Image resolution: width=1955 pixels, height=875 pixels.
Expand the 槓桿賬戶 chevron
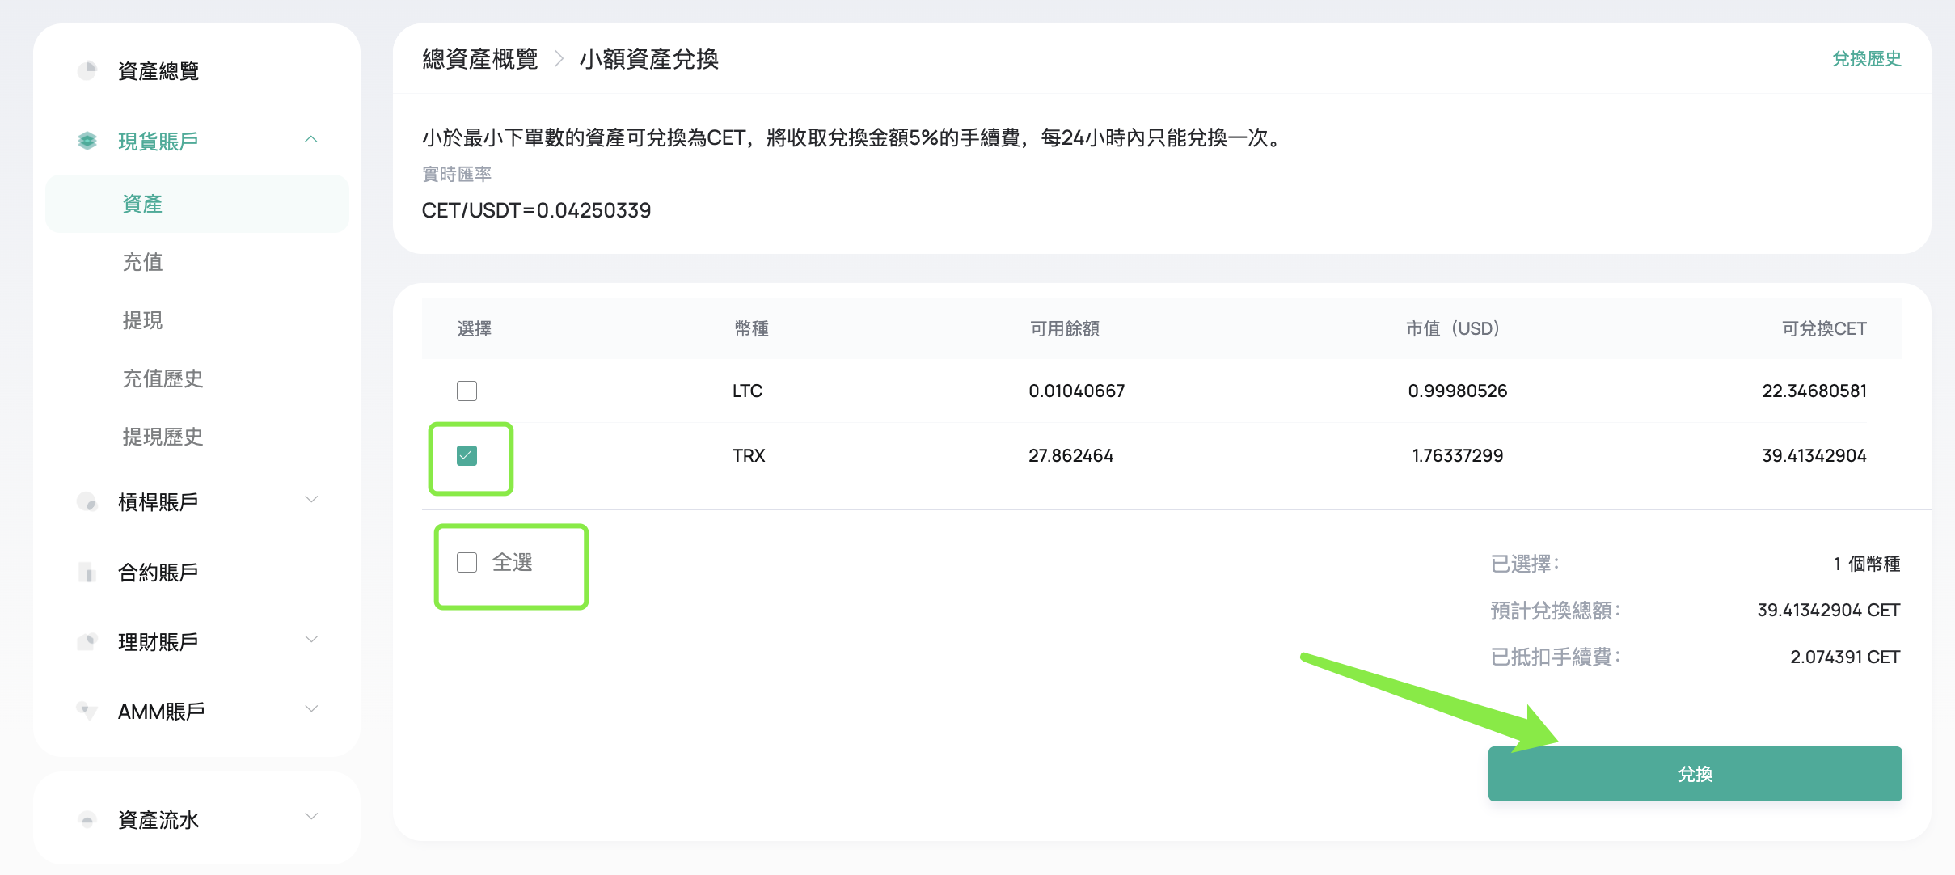pyautogui.click(x=311, y=500)
